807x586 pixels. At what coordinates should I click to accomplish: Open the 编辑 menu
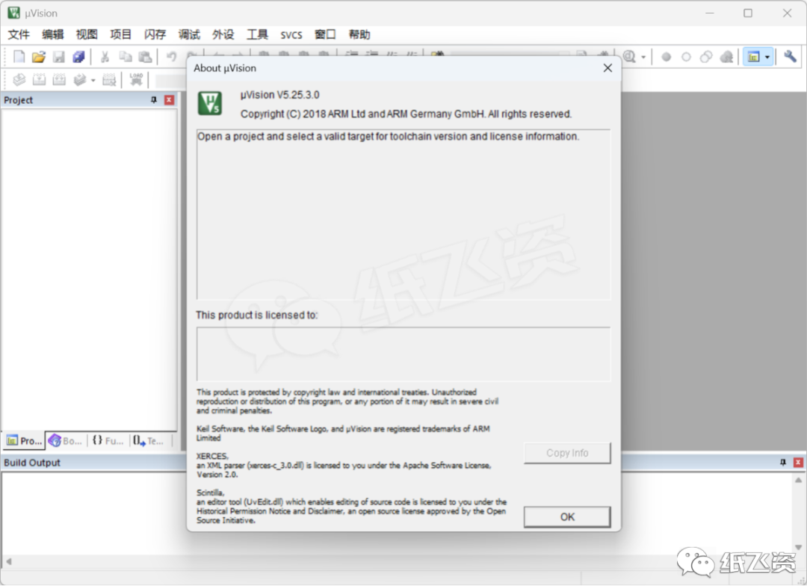pos(52,34)
